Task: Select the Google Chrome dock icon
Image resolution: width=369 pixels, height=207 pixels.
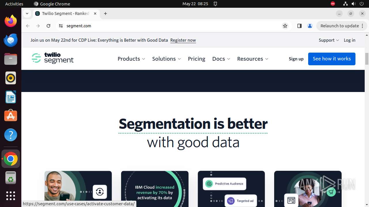Action: tap(11, 159)
